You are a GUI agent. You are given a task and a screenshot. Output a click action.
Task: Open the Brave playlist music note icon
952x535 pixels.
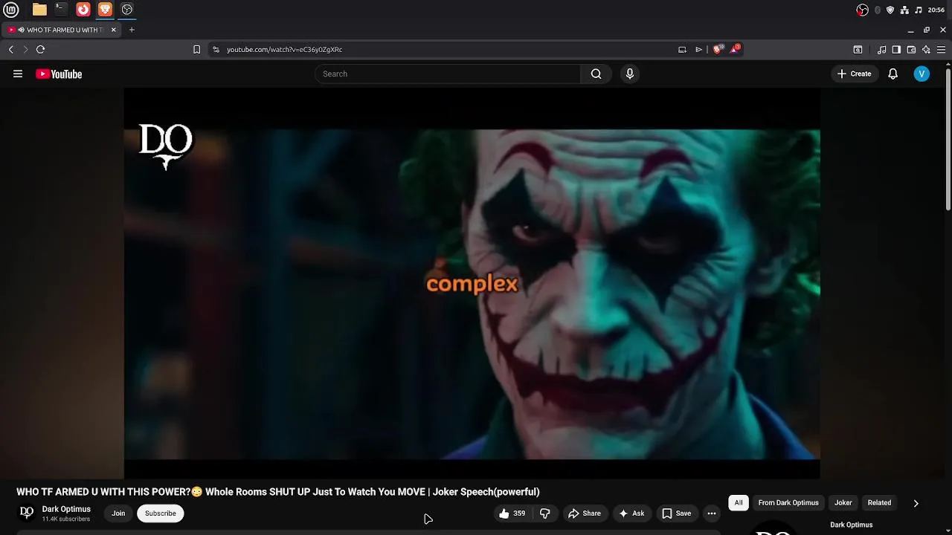881,49
